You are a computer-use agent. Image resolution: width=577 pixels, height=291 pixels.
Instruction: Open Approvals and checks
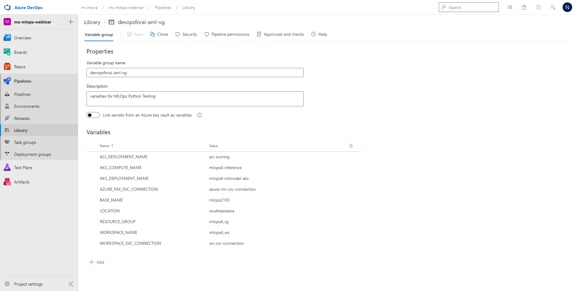[280, 35]
